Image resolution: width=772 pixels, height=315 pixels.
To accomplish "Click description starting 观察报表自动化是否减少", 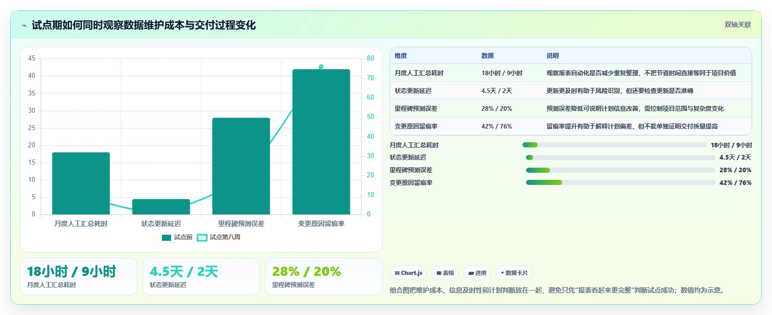I will (x=641, y=73).
